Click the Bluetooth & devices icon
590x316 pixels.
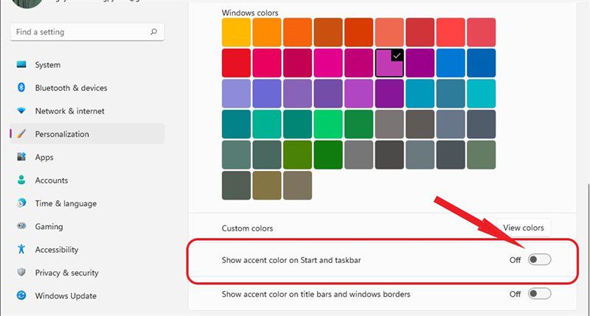21,88
